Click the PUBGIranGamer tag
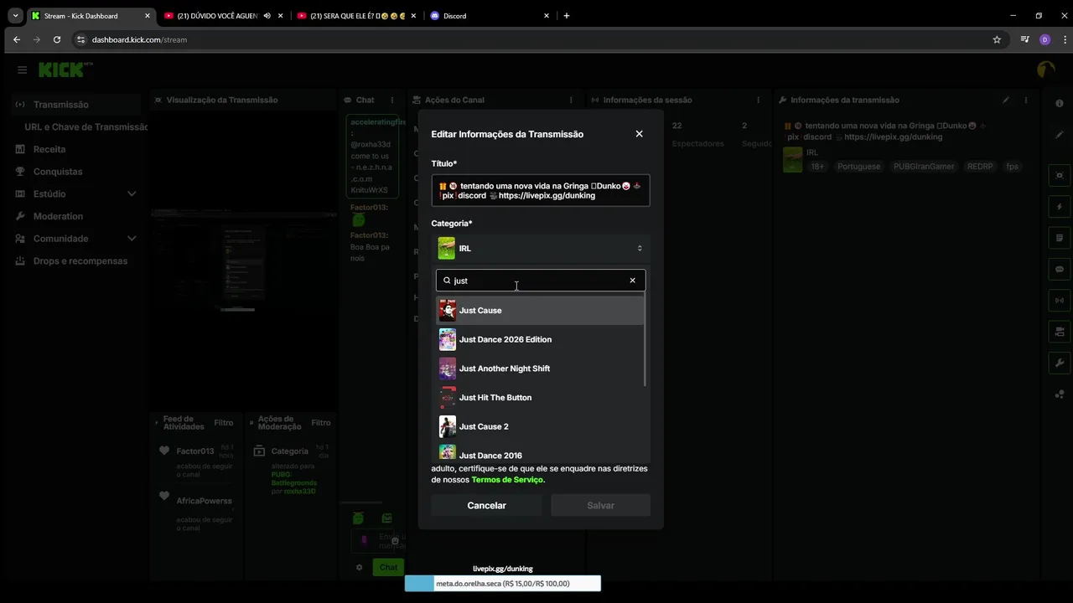The image size is (1073, 603). click(x=924, y=167)
